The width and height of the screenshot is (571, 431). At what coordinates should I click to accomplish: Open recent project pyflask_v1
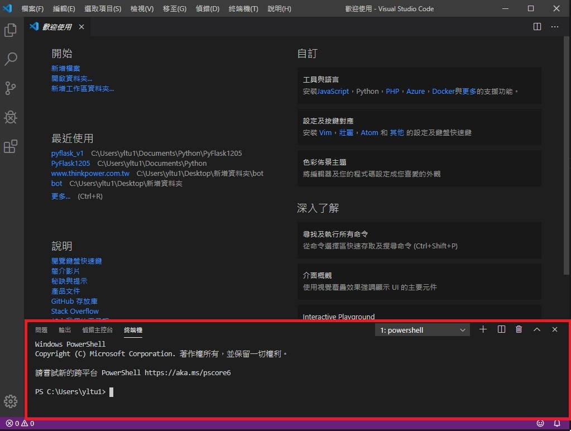(68, 154)
